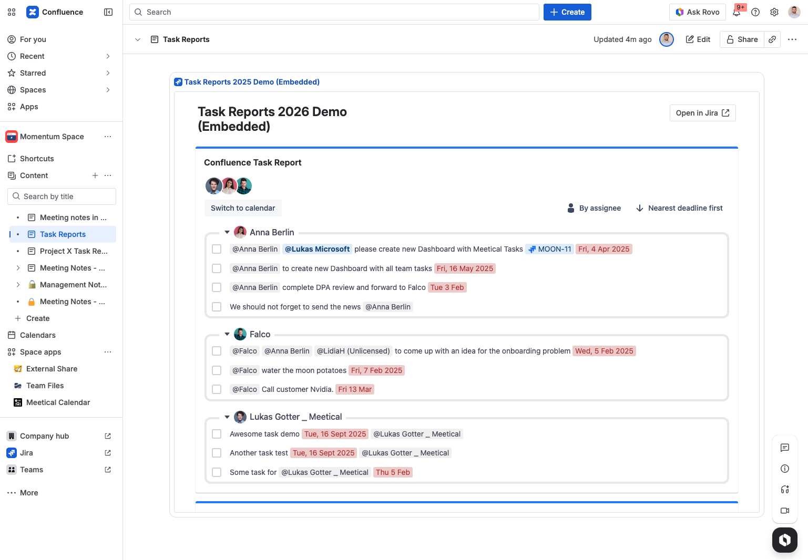Image resolution: width=808 pixels, height=560 pixels.
Task: Open settings gear icon
Action: [x=774, y=12]
